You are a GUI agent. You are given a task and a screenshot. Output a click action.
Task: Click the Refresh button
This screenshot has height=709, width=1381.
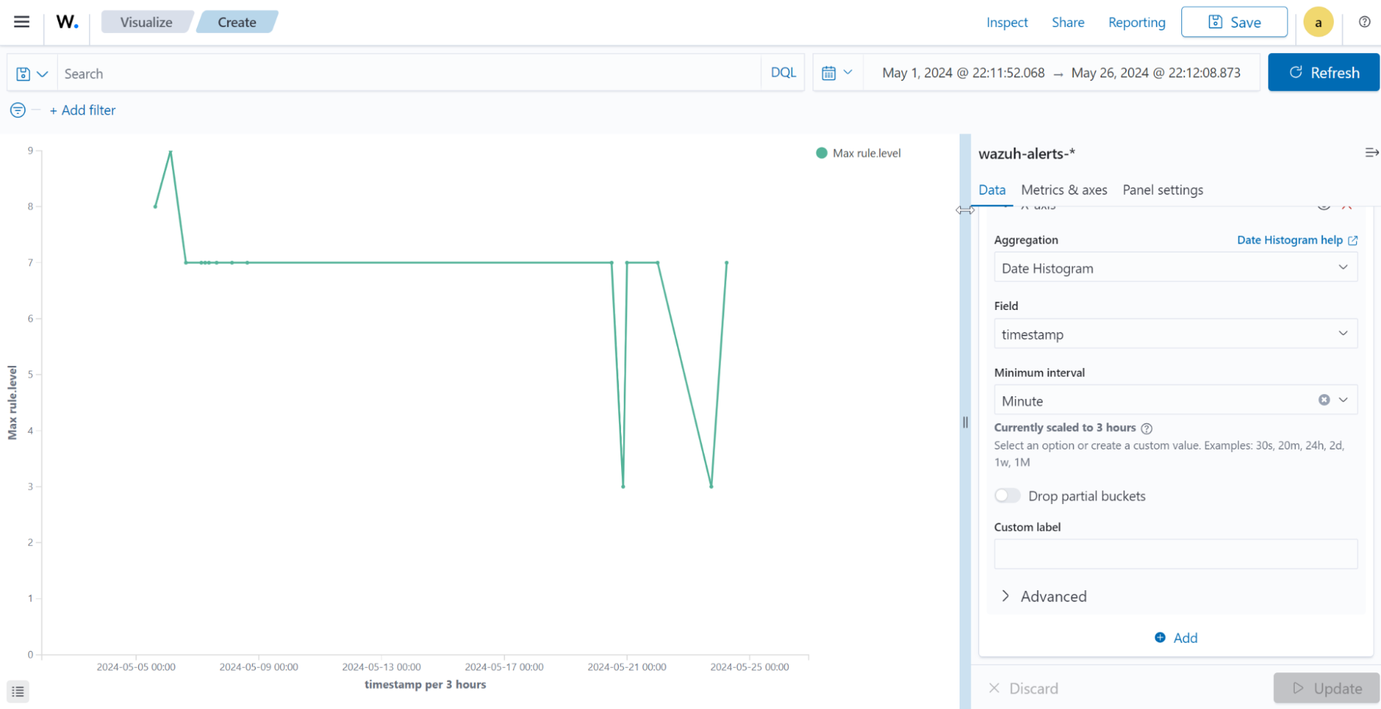coord(1323,72)
